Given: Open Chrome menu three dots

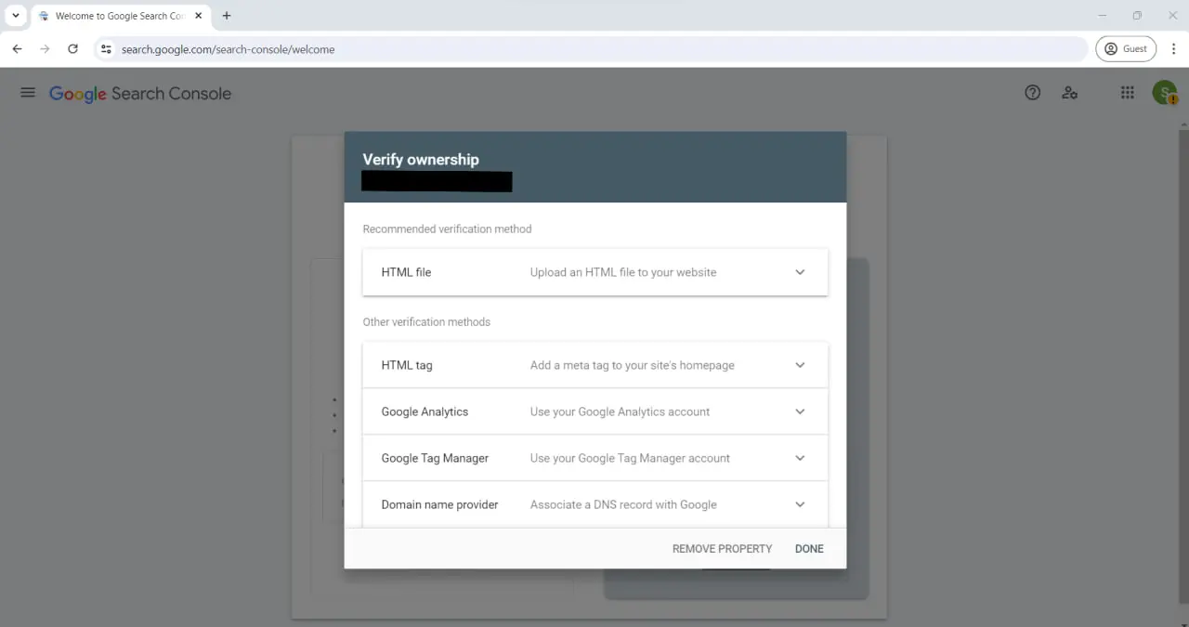Looking at the screenshot, I should point(1173,49).
